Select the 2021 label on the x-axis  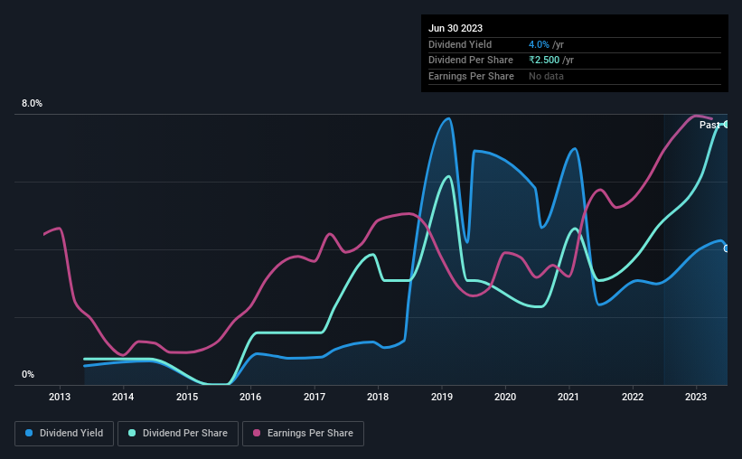tap(568, 397)
